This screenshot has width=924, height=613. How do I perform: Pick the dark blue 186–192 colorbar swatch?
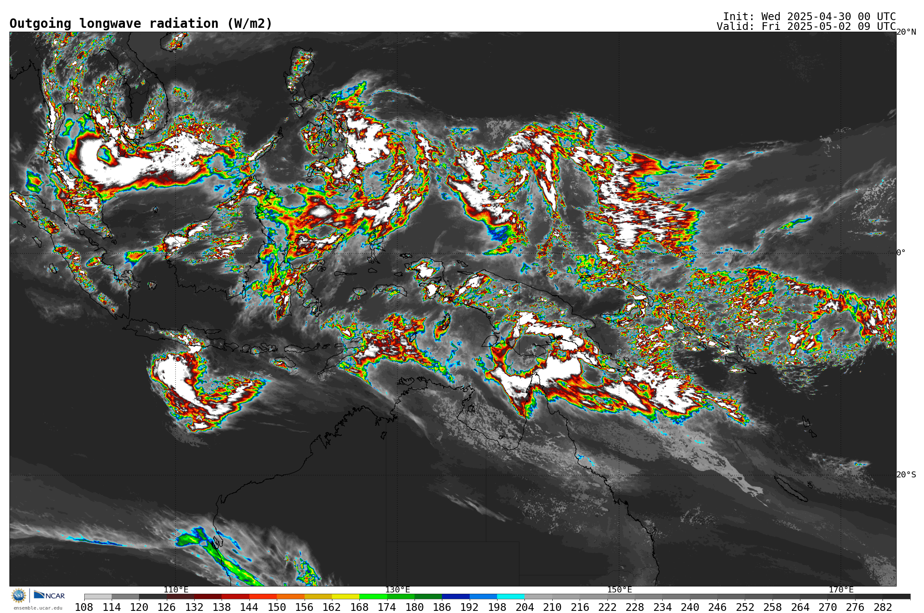456,597
